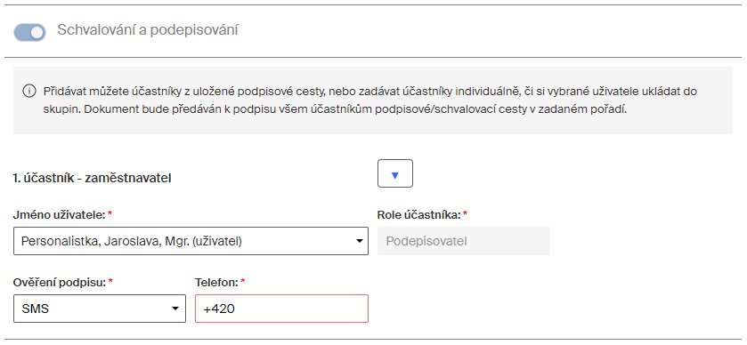Click the red asterisk beside Jméno uživatele
The image size is (747, 345).
tap(110, 213)
